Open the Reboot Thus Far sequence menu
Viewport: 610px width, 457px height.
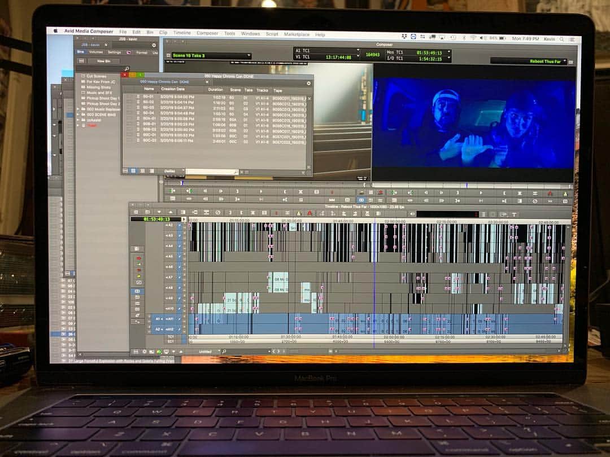(x=528, y=61)
